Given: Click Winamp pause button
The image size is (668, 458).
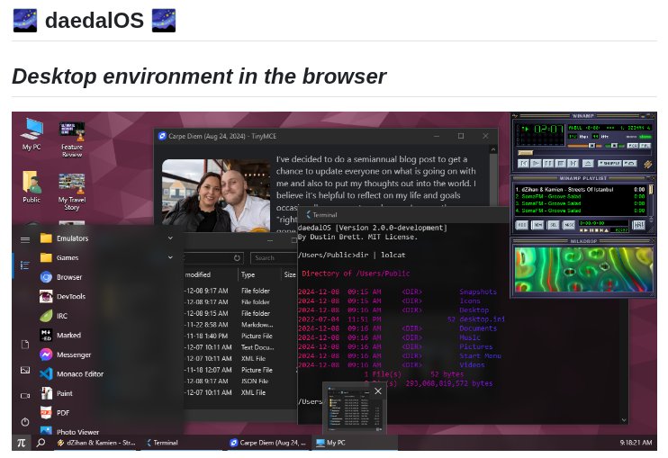Looking at the screenshot, I should point(548,164).
